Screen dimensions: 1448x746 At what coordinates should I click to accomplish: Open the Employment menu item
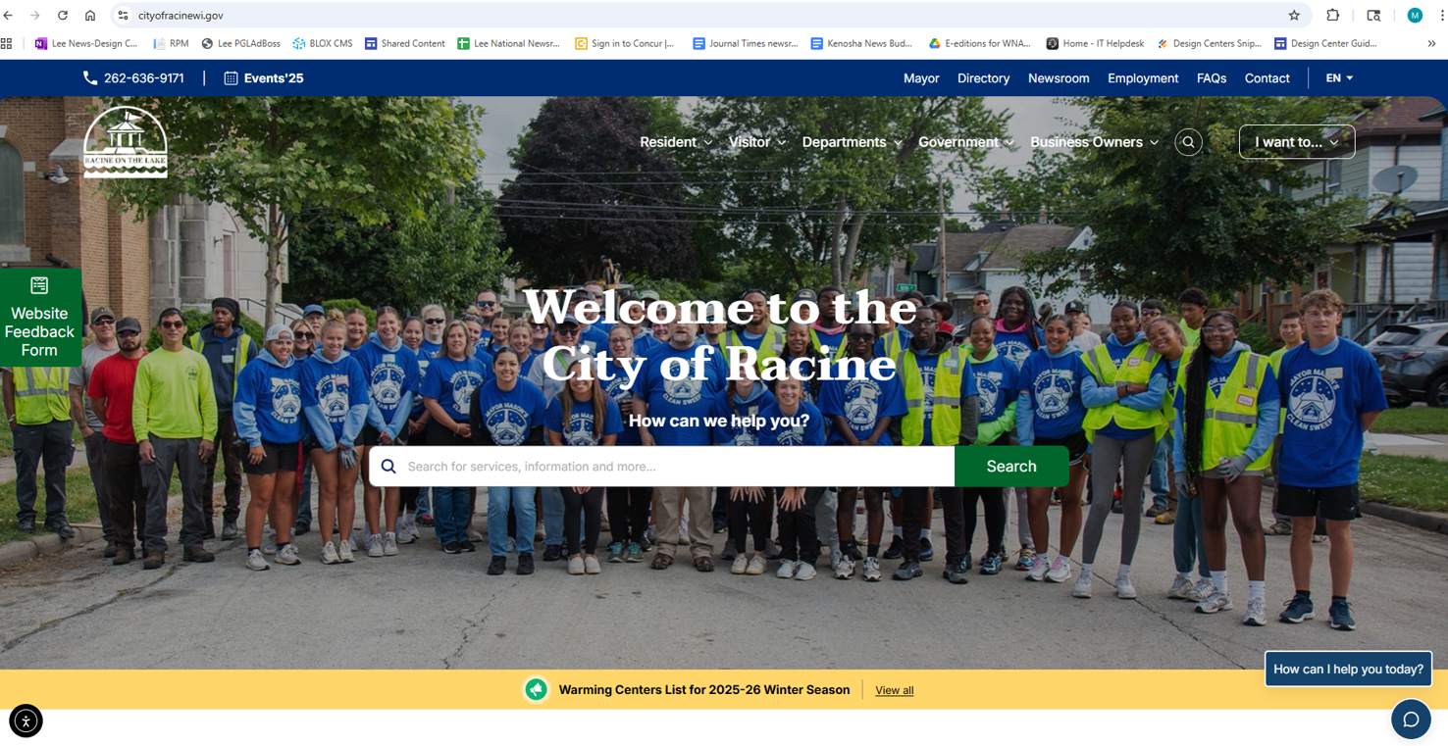(1142, 78)
